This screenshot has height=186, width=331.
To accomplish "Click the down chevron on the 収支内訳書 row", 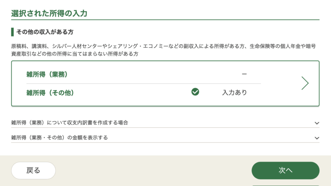I will coord(317,123).
